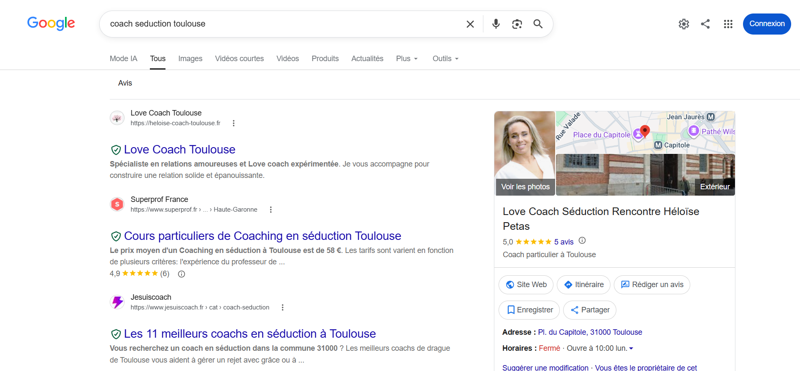Click Capitole metro marker on map
The image size is (800, 371).
click(658, 145)
